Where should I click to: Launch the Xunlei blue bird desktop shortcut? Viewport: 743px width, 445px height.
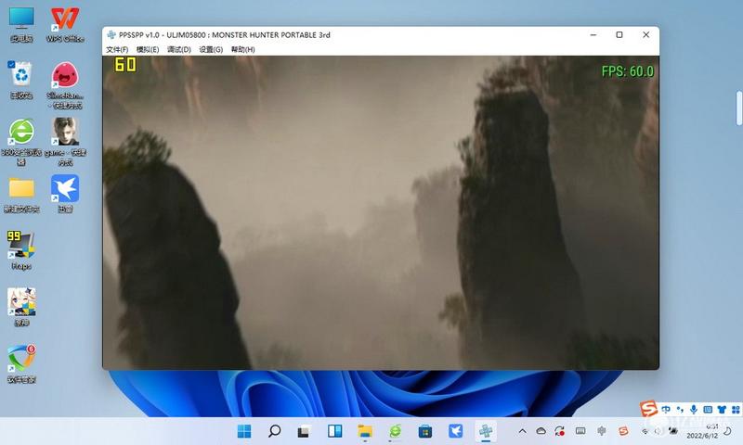pyautogui.click(x=65, y=194)
